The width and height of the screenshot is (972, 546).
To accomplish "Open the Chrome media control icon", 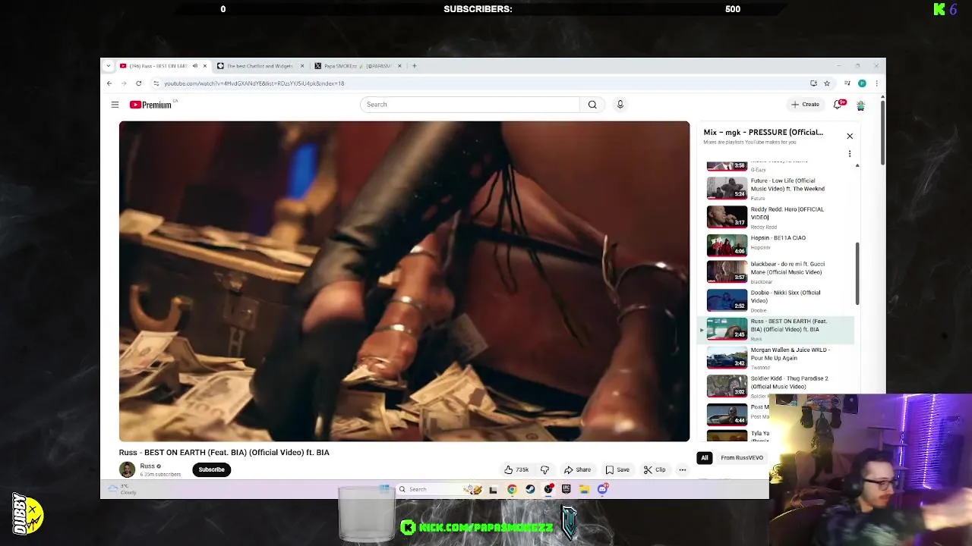I will pyautogui.click(x=847, y=83).
